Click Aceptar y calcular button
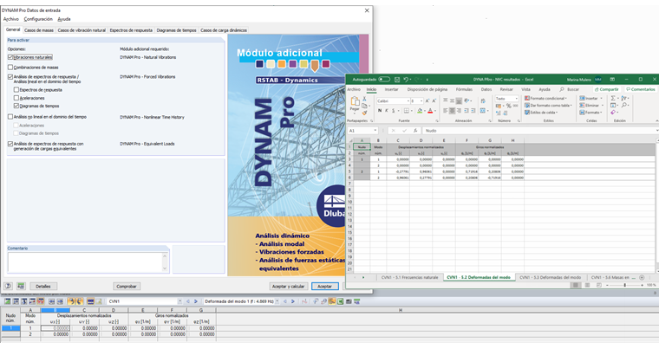The width and height of the screenshot is (659, 349). [x=288, y=287]
